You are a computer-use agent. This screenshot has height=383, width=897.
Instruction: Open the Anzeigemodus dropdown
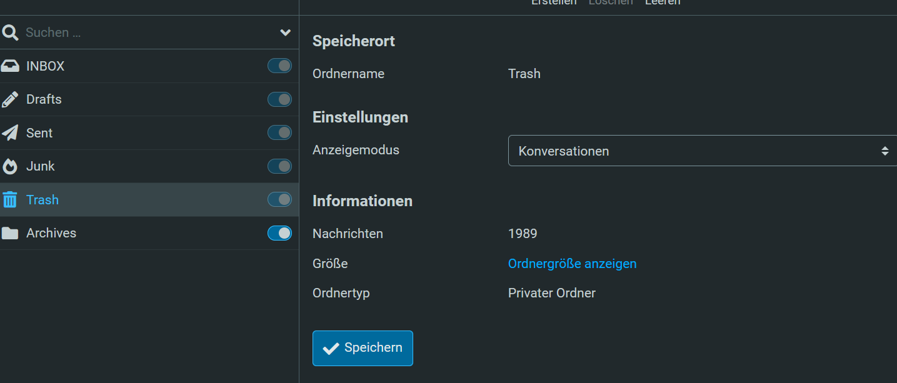click(x=702, y=151)
